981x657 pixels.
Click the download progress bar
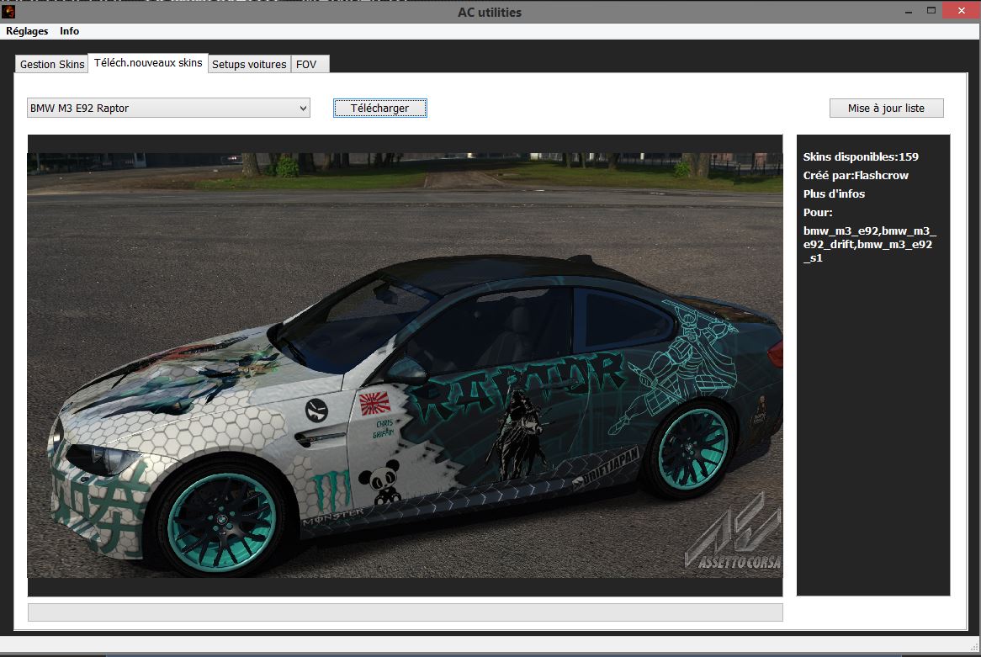(x=405, y=612)
